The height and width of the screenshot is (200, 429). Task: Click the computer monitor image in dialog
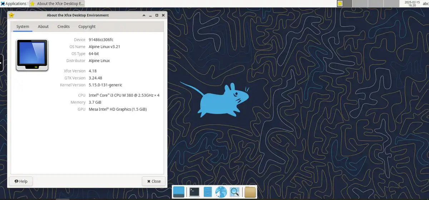click(32, 55)
